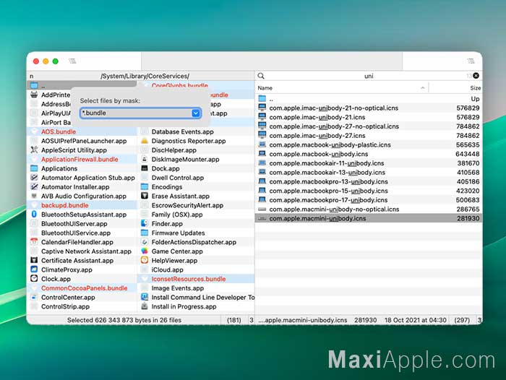Screen dimensions: 506x380
Task: Click the macbook-unibody.icns laptop icon
Action: (x=262, y=154)
